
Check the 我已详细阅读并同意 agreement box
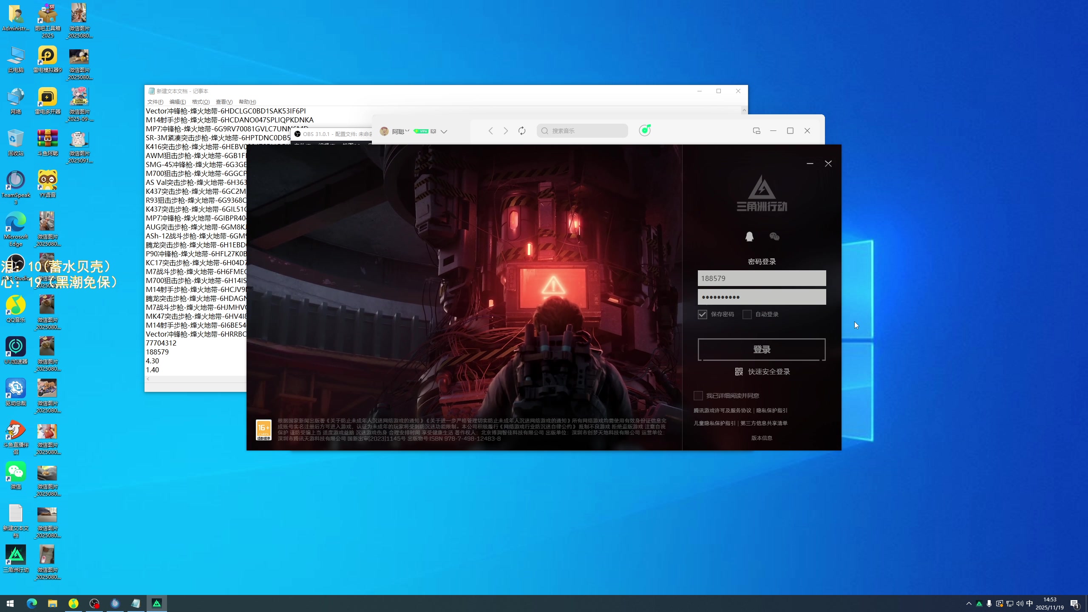pos(698,396)
